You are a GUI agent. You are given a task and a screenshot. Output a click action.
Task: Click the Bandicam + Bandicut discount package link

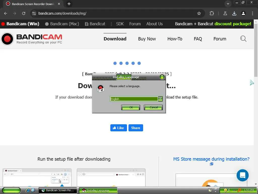tap(213, 24)
